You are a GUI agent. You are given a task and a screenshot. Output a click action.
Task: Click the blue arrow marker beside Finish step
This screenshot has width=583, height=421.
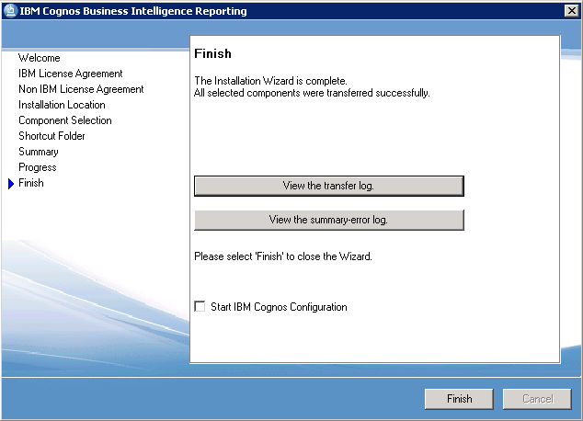(x=11, y=184)
